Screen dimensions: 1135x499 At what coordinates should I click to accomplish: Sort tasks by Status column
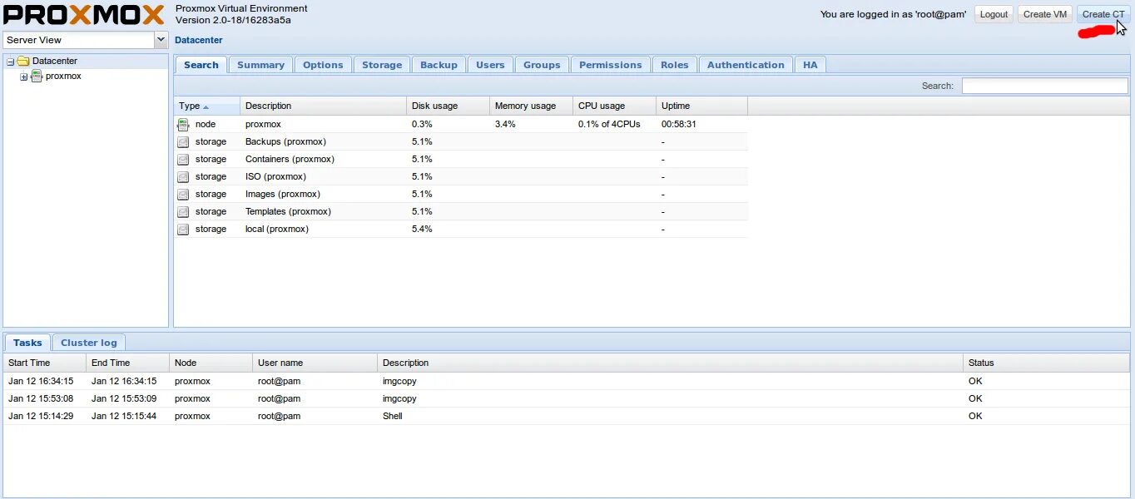1047,363
